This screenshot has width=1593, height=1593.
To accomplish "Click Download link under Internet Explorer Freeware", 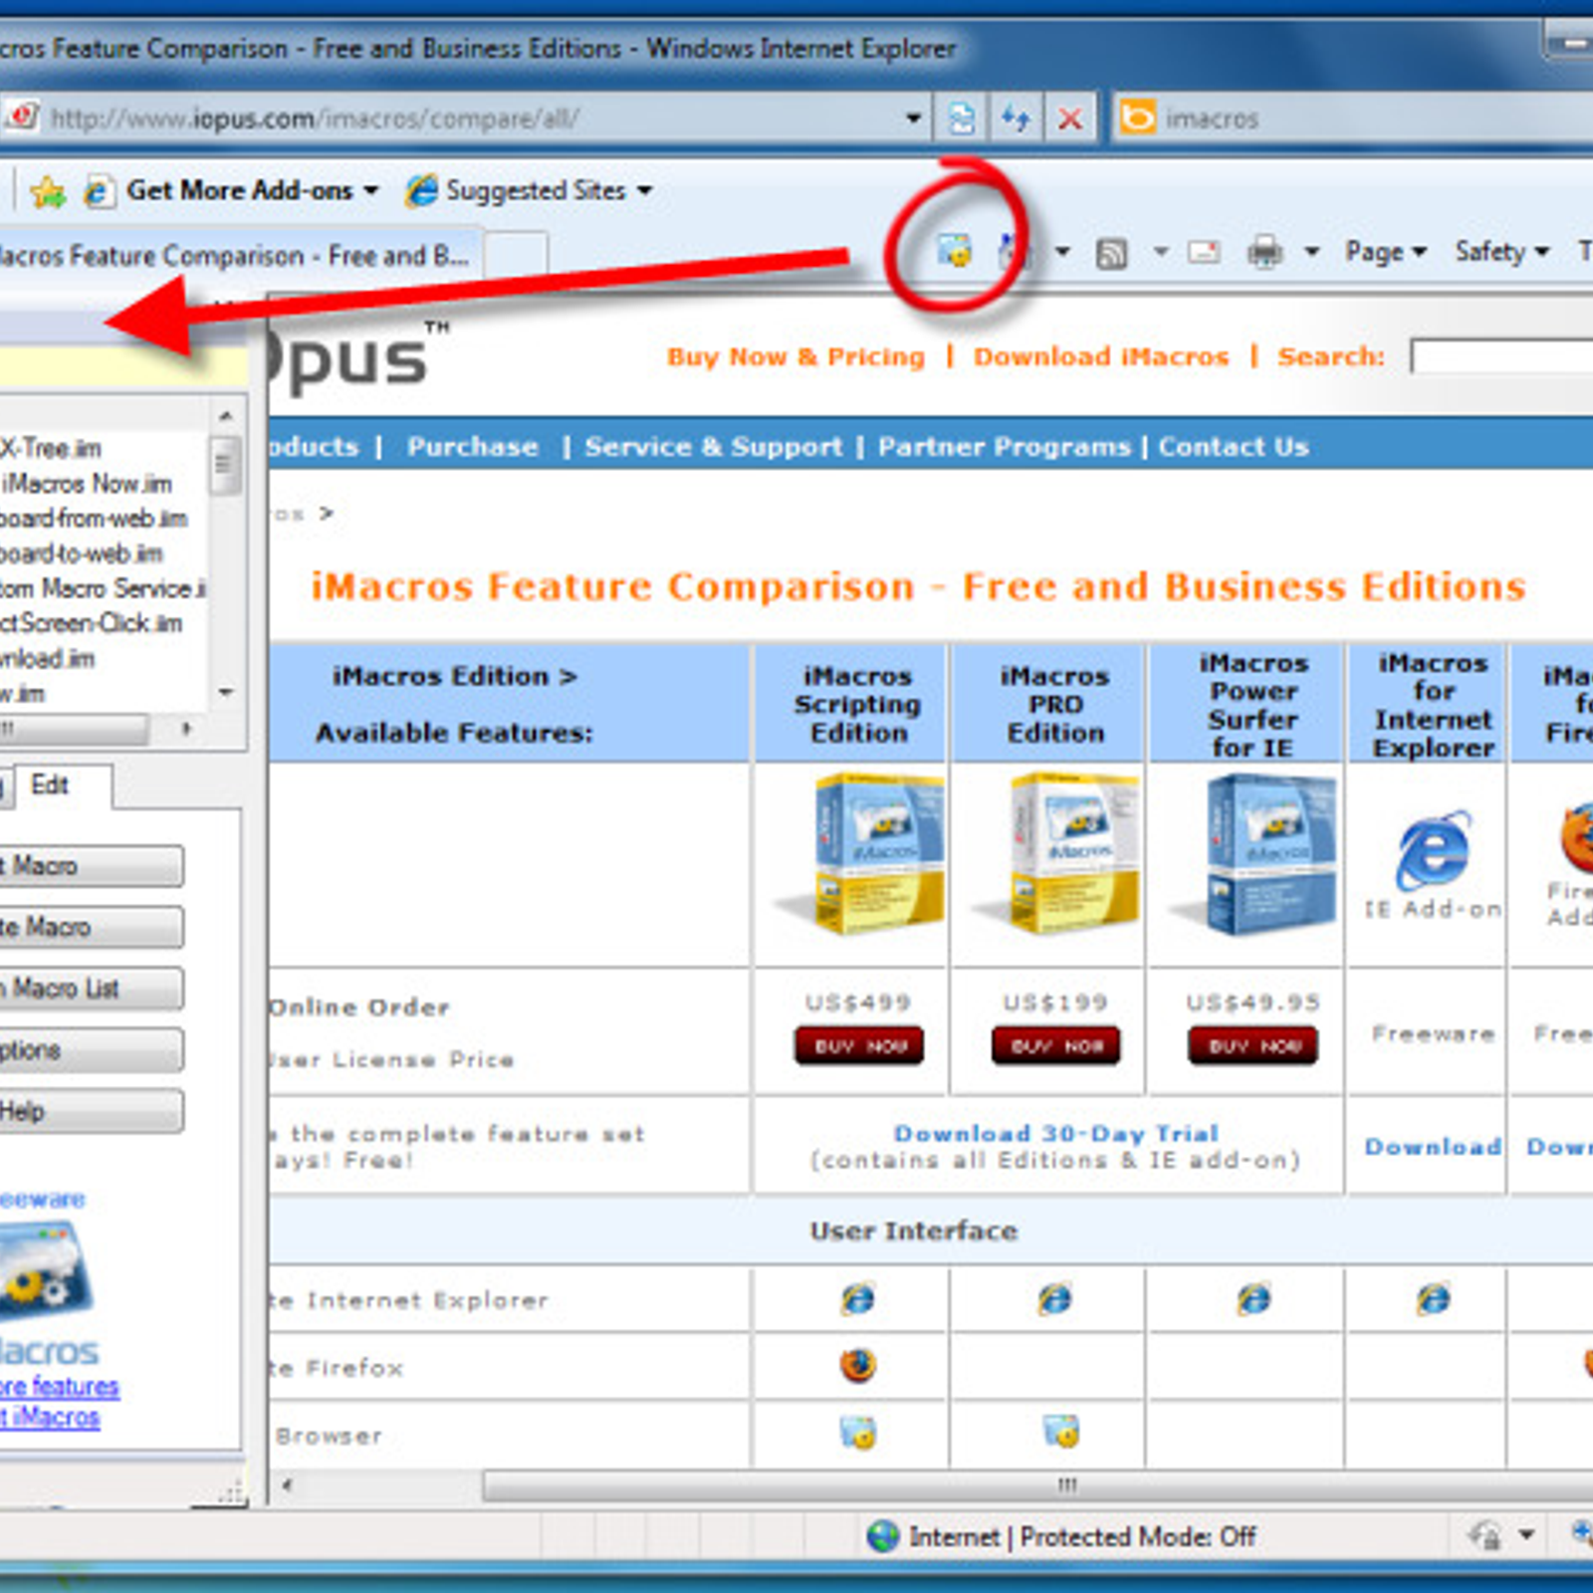I will click(x=1433, y=1146).
